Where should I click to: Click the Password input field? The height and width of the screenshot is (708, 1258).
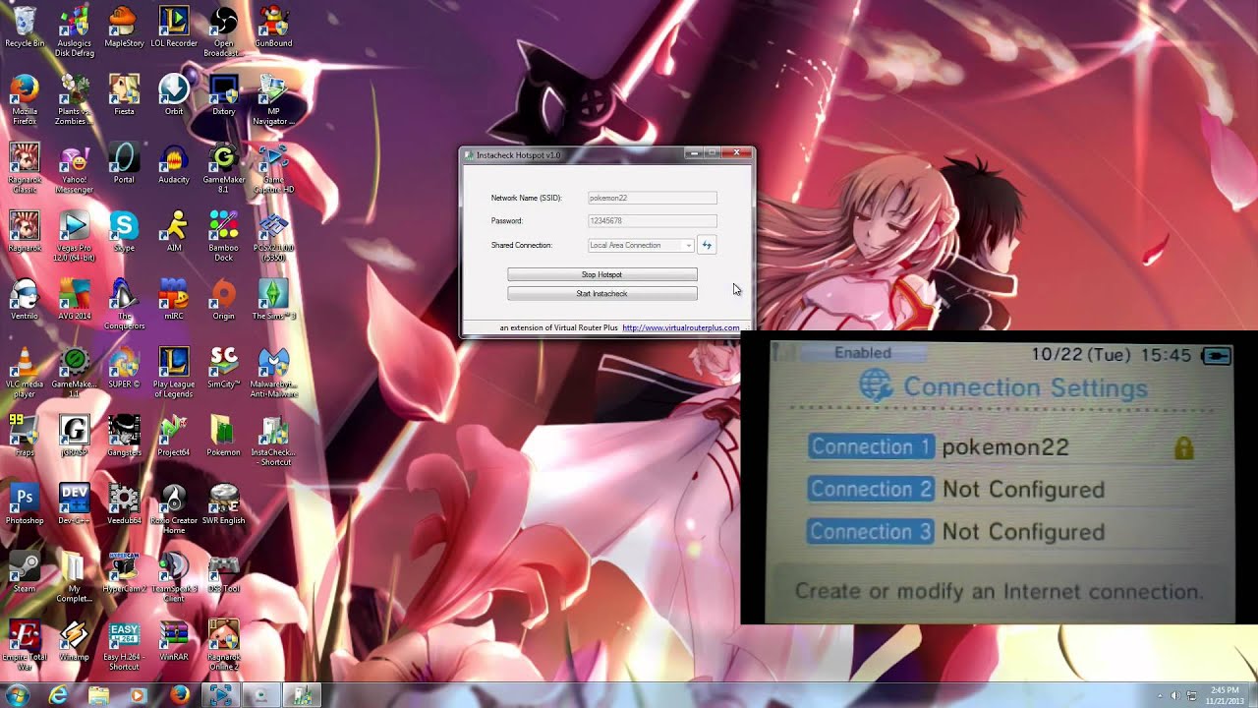point(653,220)
